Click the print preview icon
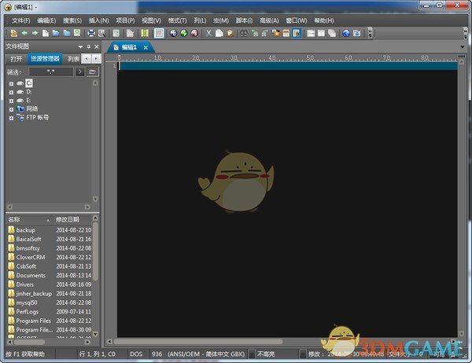 tap(101, 33)
